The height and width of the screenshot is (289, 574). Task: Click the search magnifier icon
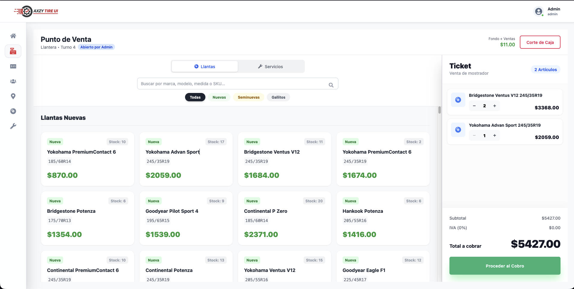[331, 85]
